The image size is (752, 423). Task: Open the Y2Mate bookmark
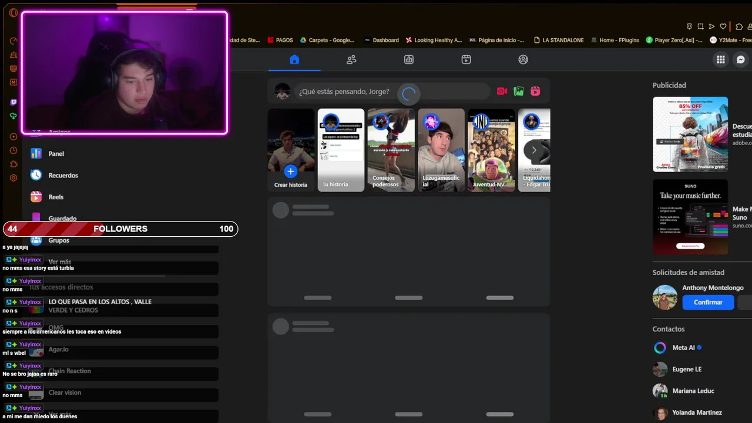(x=730, y=40)
